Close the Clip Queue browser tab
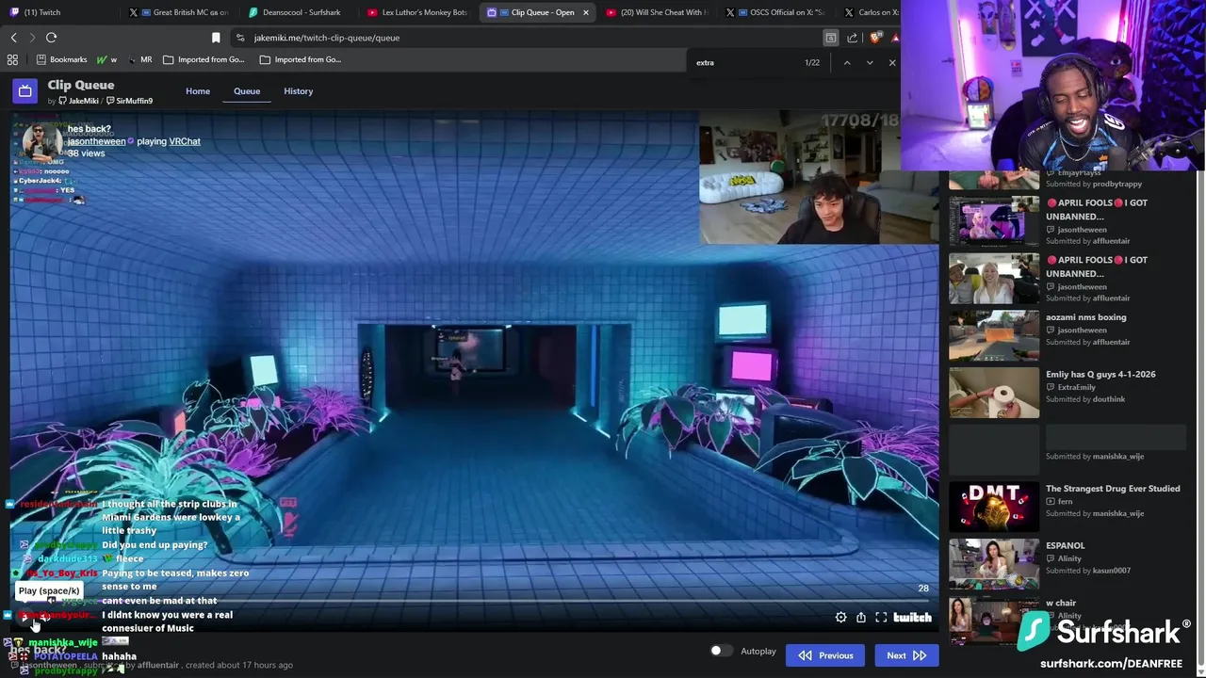The image size is (1206, 678). (x=586, y=12)
